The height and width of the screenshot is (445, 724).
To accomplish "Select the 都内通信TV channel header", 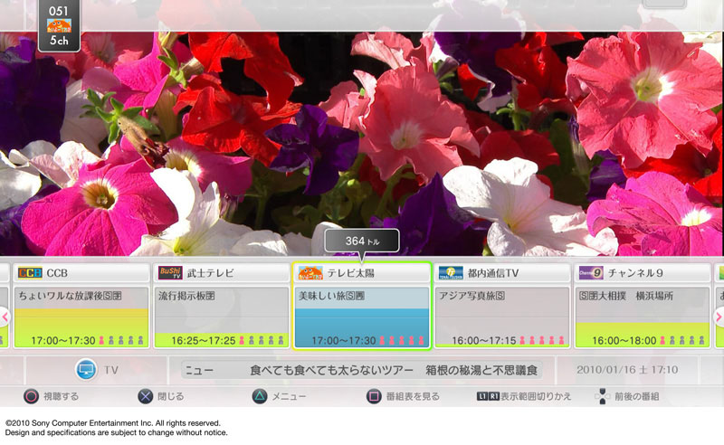I will [501, 272].
